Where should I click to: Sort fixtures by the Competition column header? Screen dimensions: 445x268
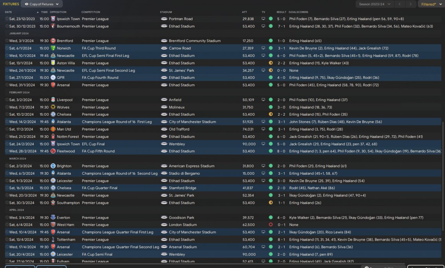91,12
